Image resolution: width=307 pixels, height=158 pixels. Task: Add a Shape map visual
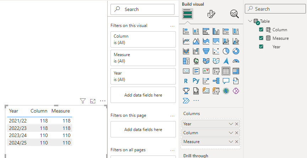coord(216,61)
